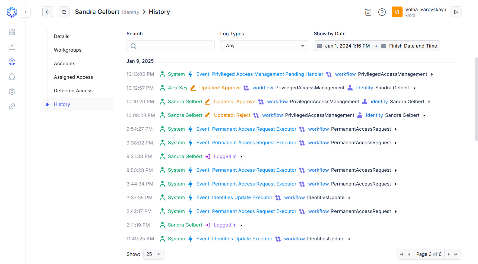Click into the Search input field
Screen dimensions: 478x264
tap(170, 46)
